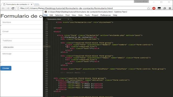Image resolution: width=173 pixels, height=97 pixels.
Task: Click the form tag with action enviando.php
Action: coord(100,35)
